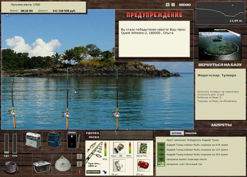
Task: Click 'Рыбаков на базе: 2' info line
Action: click(209, 98)
